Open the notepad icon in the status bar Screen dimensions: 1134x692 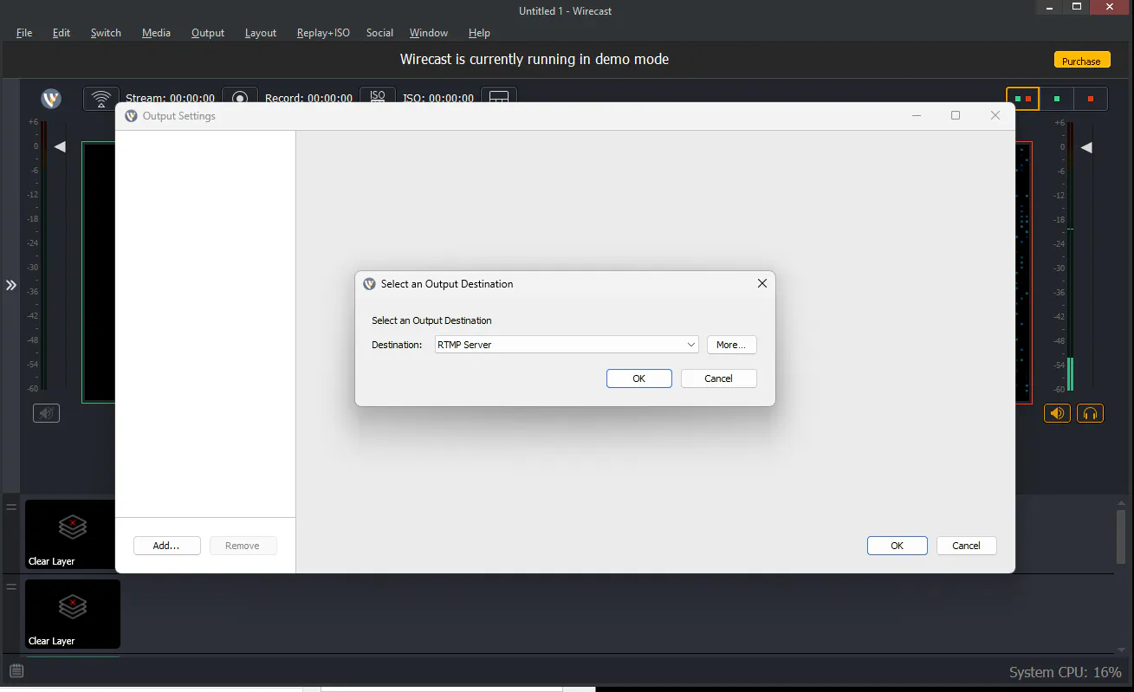pyautogui.click(x=16, y=671)
